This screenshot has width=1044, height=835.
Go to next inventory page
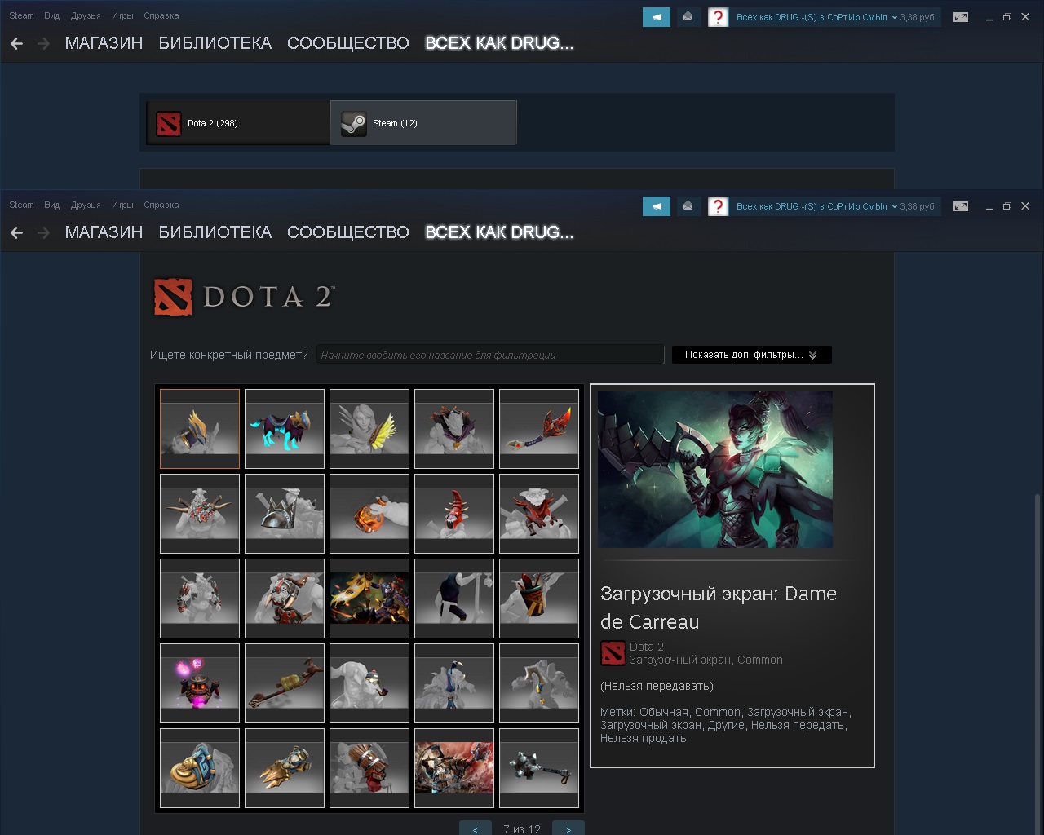pos(568,828)
